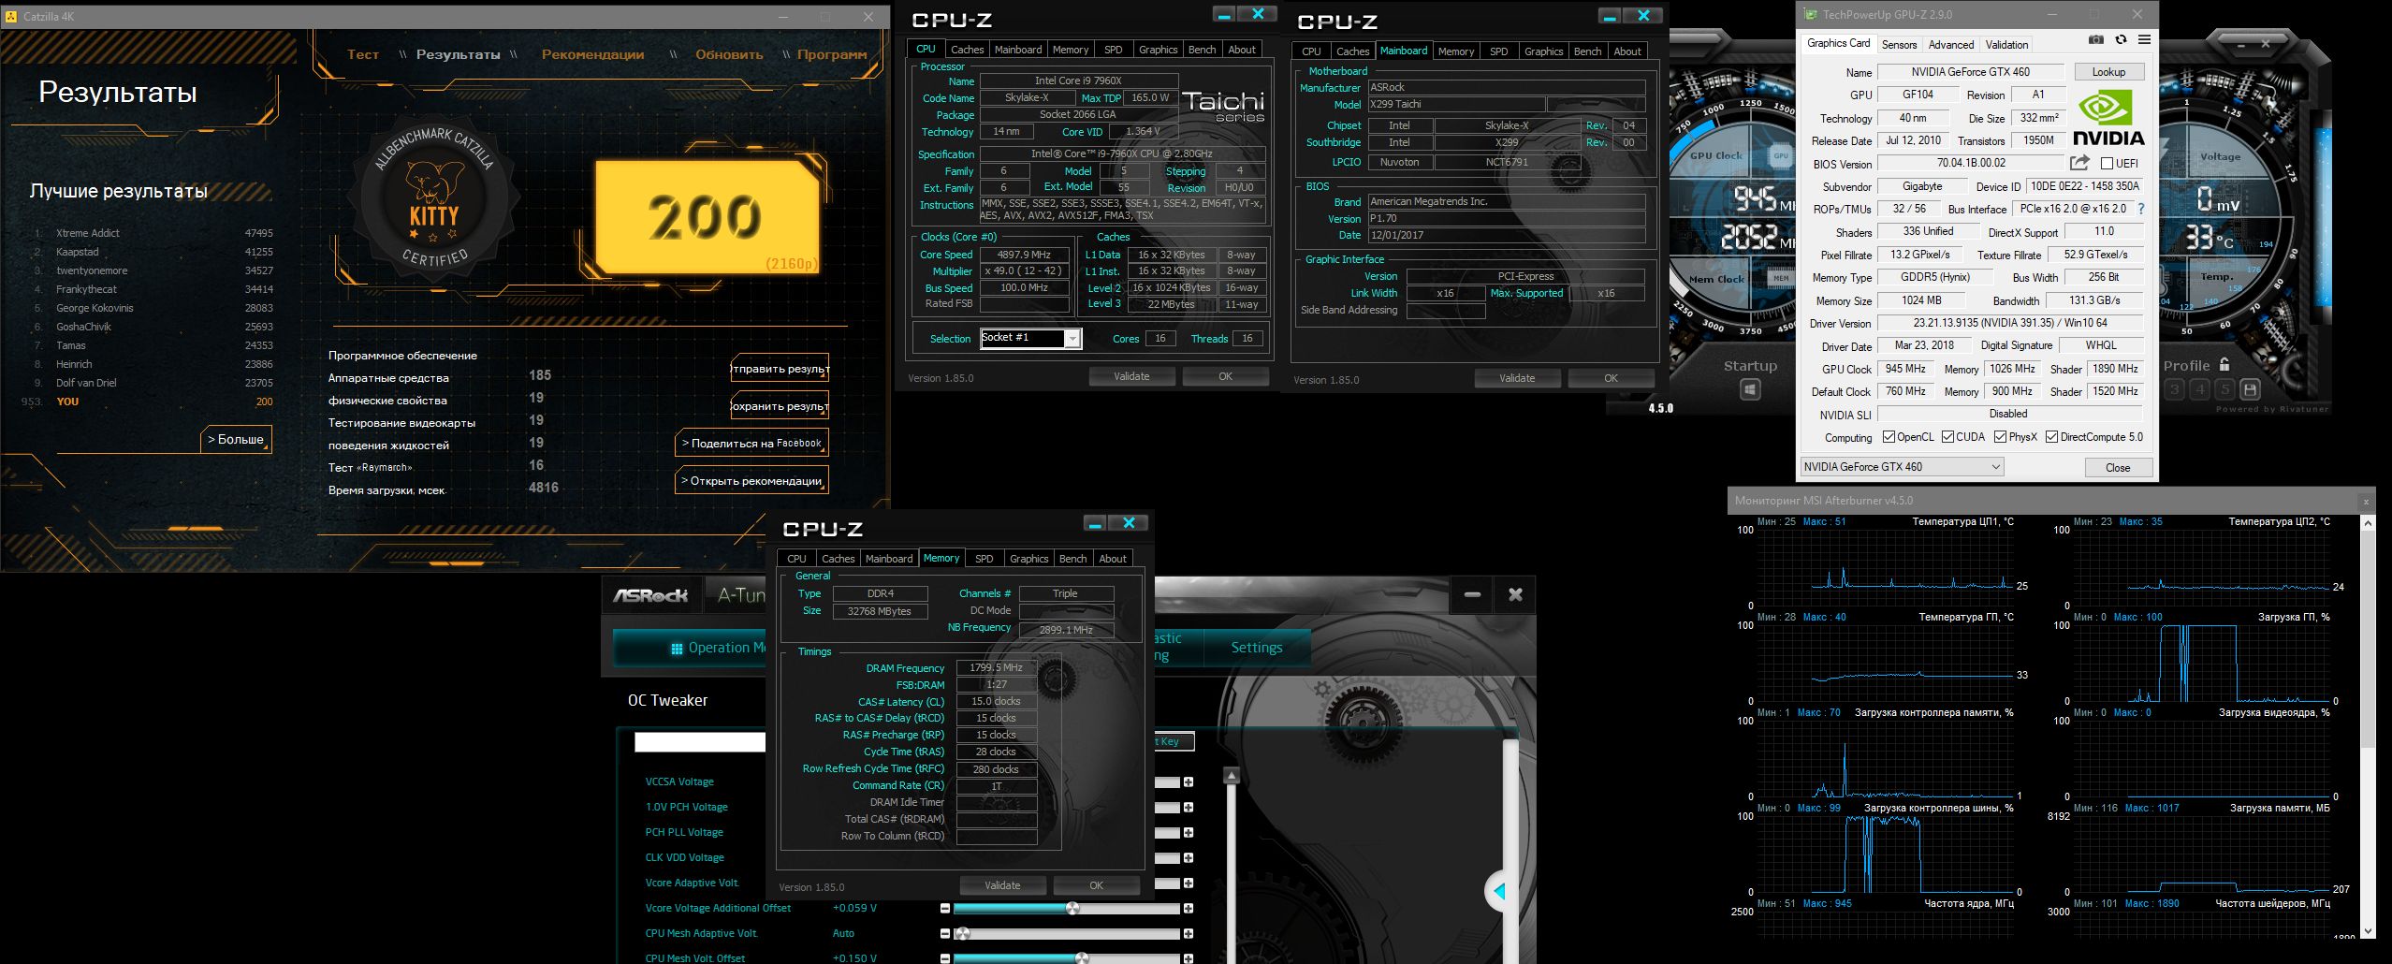The image size is (2392, 964).
Task: Expand the Больше list in Catzilla
Action: [x=236, y=439]
